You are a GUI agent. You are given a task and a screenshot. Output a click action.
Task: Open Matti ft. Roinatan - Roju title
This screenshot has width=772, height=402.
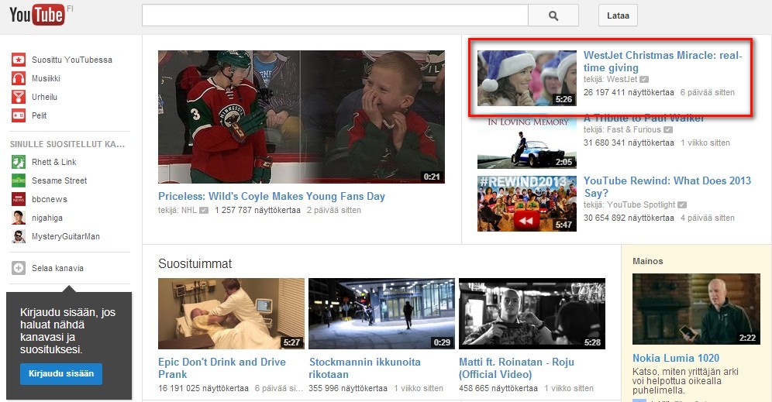tap(516, 368)
